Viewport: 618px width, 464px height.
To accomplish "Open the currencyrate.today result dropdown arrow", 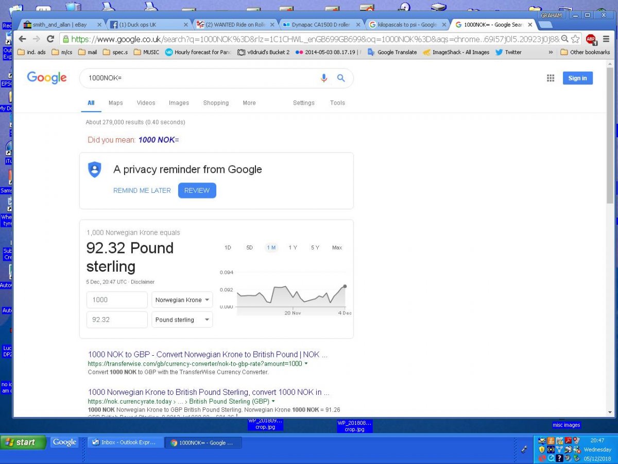I will tap(273, 402).
